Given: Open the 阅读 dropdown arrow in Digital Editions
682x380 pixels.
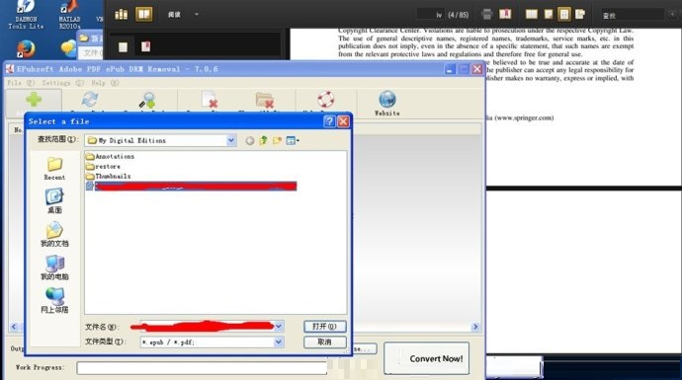Looking at the screenshot, I should pos(197,15).
